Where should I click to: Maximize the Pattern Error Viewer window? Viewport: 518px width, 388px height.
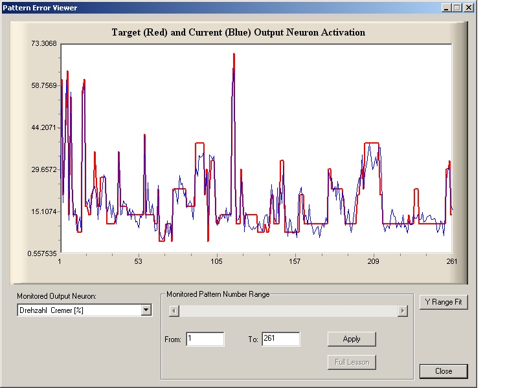click(456, 8)
